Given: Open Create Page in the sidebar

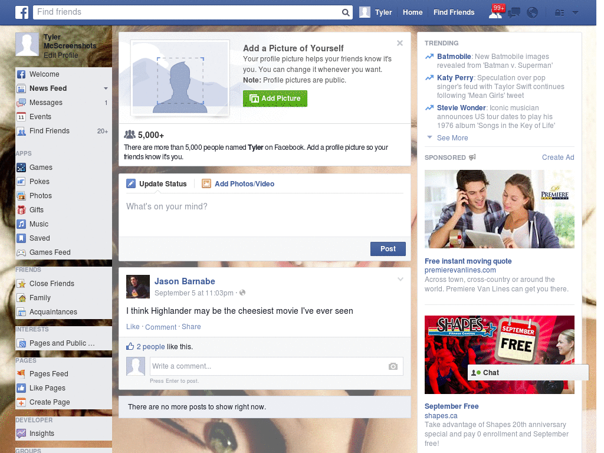Looking at the screenshot, I should [x=64, y=402].
